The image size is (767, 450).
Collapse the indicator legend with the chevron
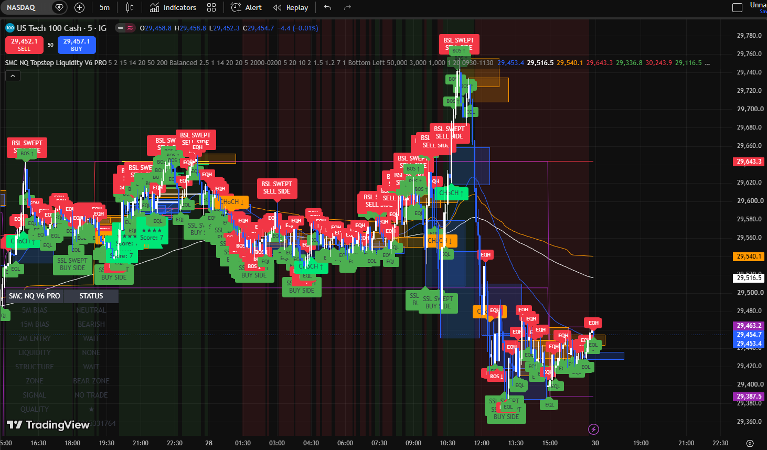[13, 76]
